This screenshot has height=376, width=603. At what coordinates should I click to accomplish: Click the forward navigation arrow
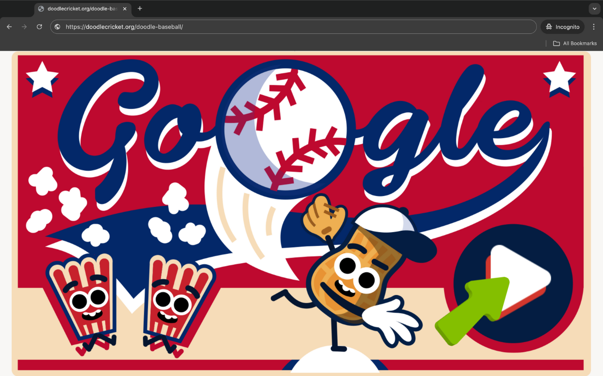tap(24, 27)
